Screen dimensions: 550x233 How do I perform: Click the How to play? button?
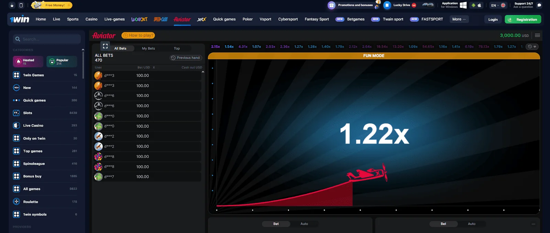point(138,35)
